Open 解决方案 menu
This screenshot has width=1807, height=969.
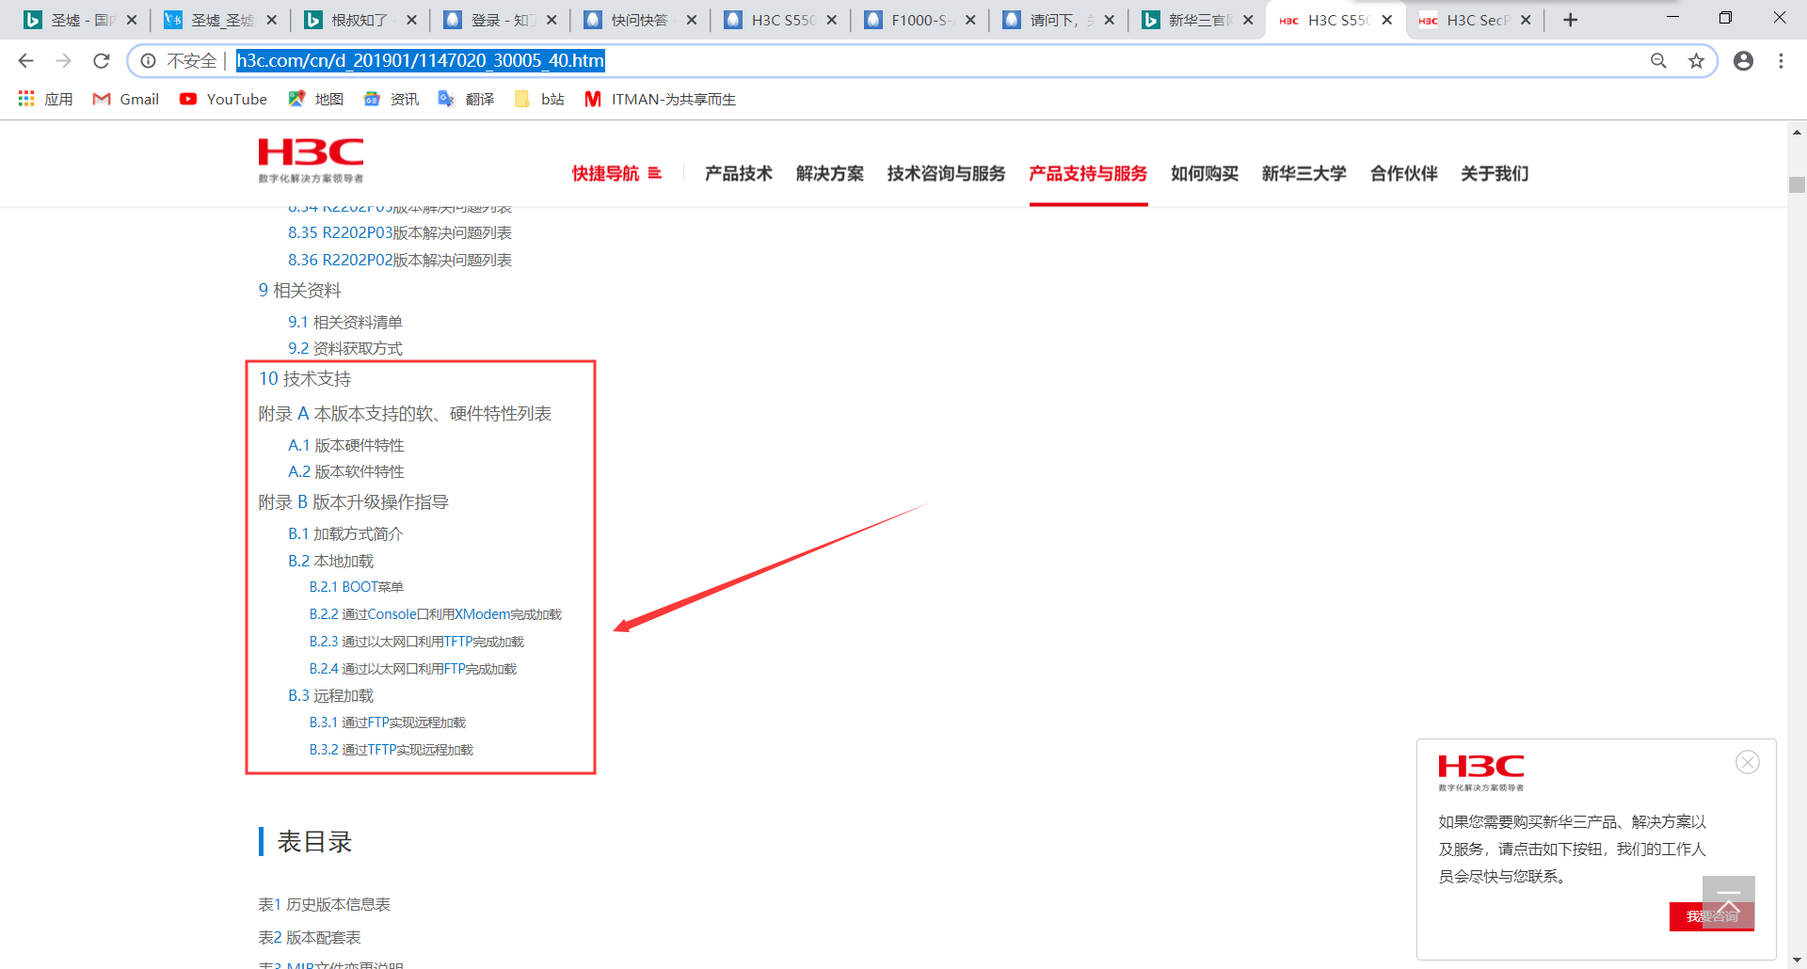[830, 173]
